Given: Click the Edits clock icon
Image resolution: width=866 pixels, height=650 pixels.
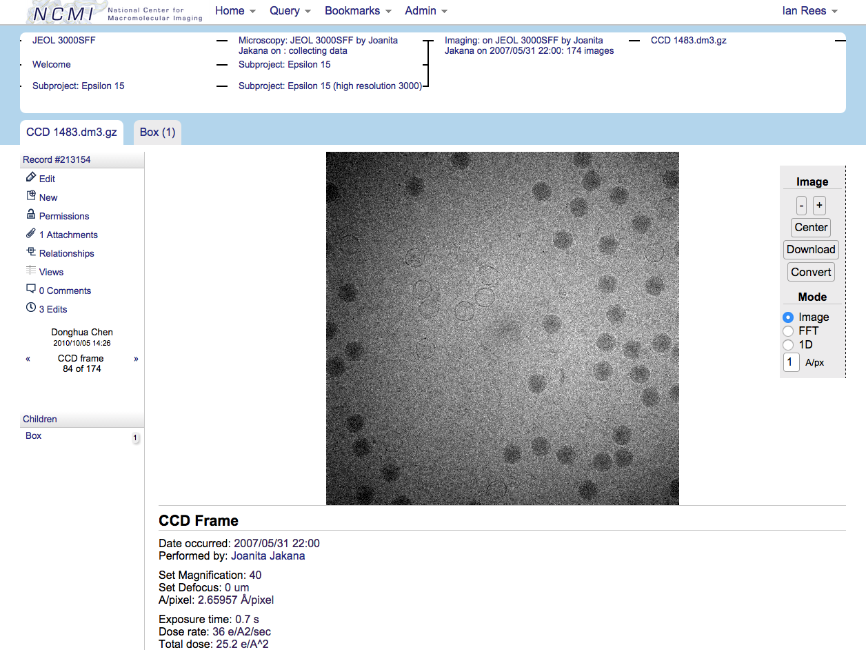Looking at the screenshot, I should (31, 308).
